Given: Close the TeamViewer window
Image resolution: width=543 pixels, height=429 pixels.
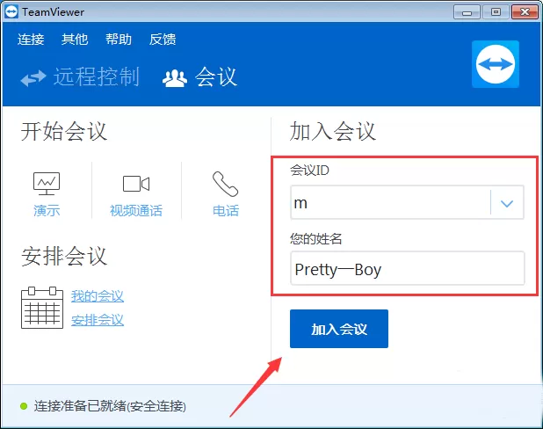Looking at the screenshot, I should click(525, 12).
